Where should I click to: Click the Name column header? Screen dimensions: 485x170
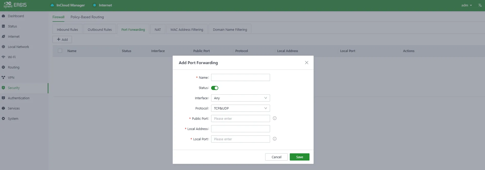(x=72, y=51)
